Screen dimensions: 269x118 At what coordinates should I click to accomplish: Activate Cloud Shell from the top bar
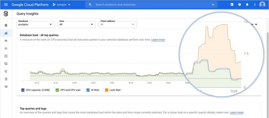(232, 5)
